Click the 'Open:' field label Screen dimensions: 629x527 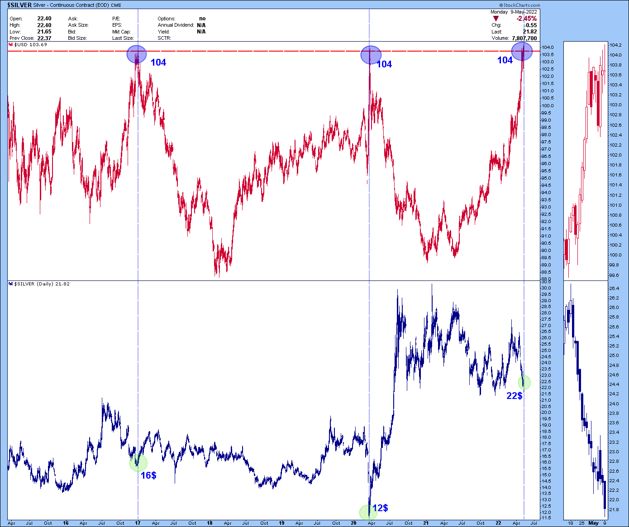(16, 19)
